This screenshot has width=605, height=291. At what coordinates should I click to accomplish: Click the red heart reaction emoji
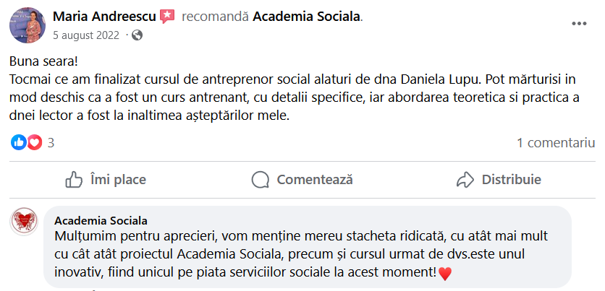[x=34, y=143]
